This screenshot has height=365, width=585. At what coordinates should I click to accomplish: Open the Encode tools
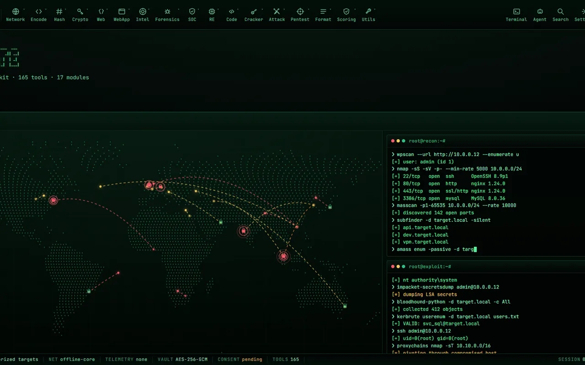pos(39,15)
